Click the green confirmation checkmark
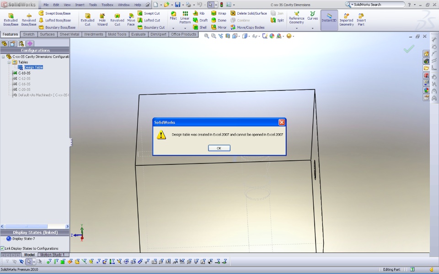This screenshot has height=274, width=439. 409,49
